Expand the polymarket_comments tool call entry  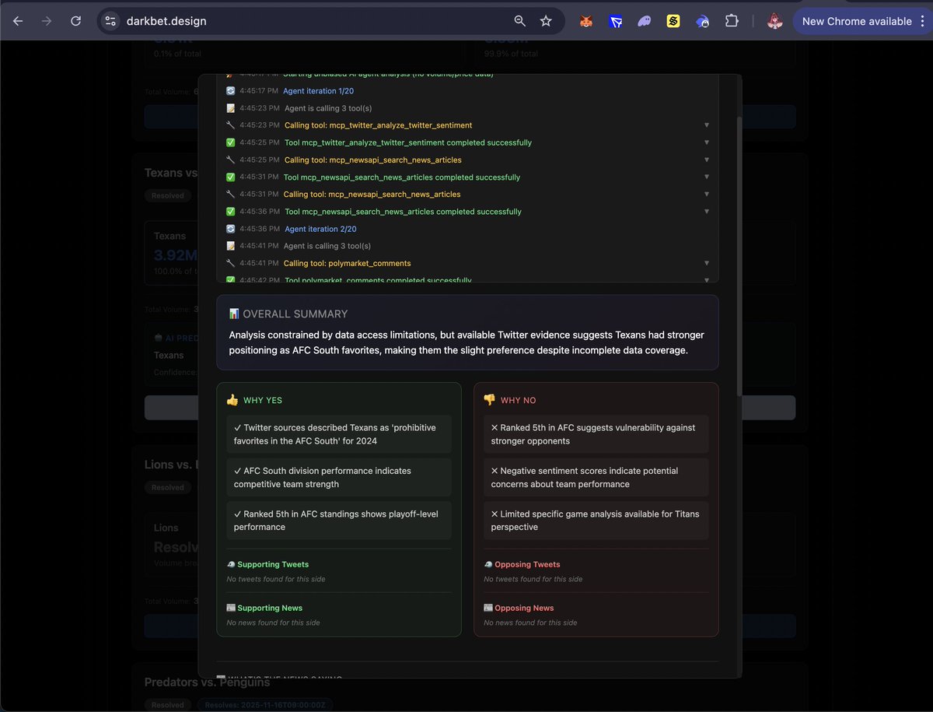click(x=706, y=263)
